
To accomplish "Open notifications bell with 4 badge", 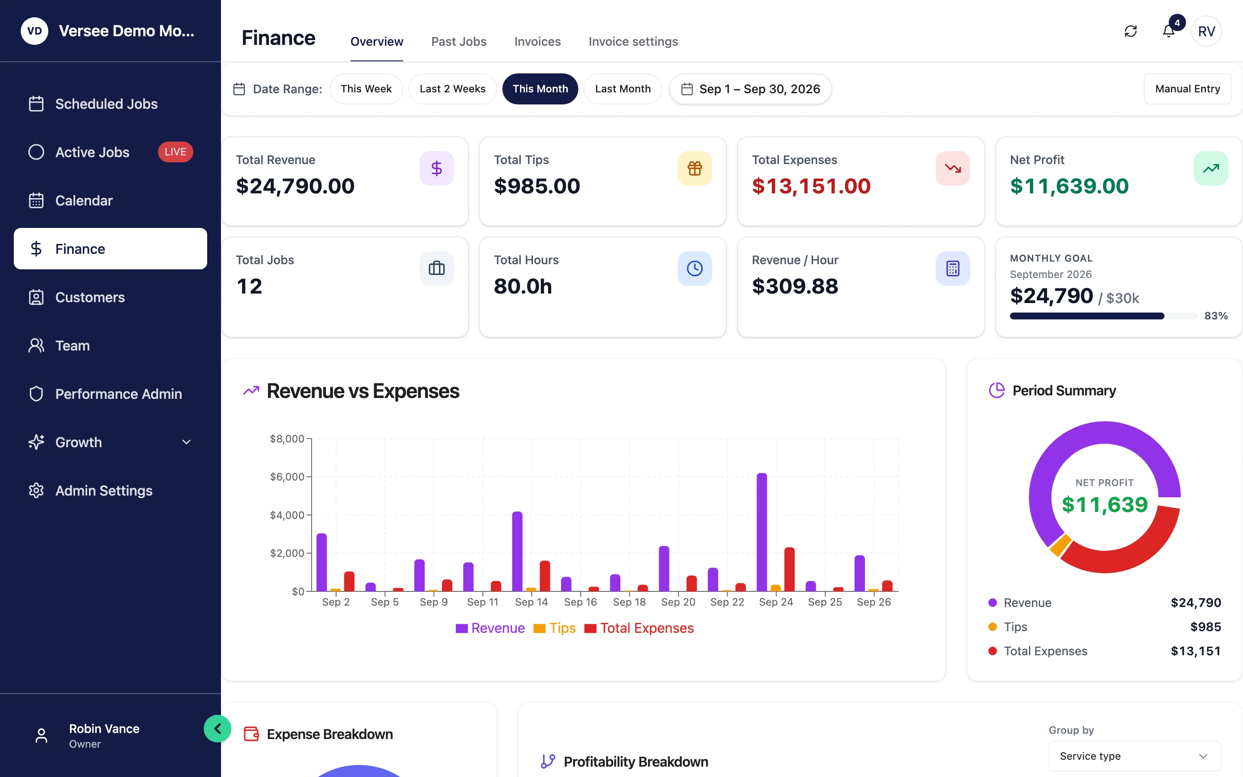I will coord(1168,32).
